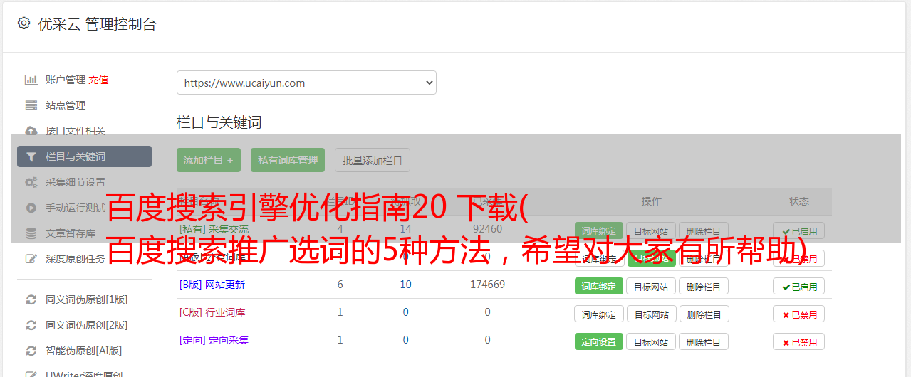Click the server icon beside 站点管理
Viewport: 911px width, 377px height.
[x=31, y=105]
